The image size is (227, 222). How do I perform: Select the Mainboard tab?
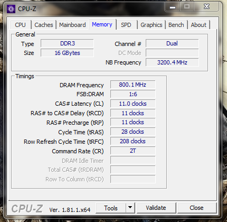coord(72,25)
